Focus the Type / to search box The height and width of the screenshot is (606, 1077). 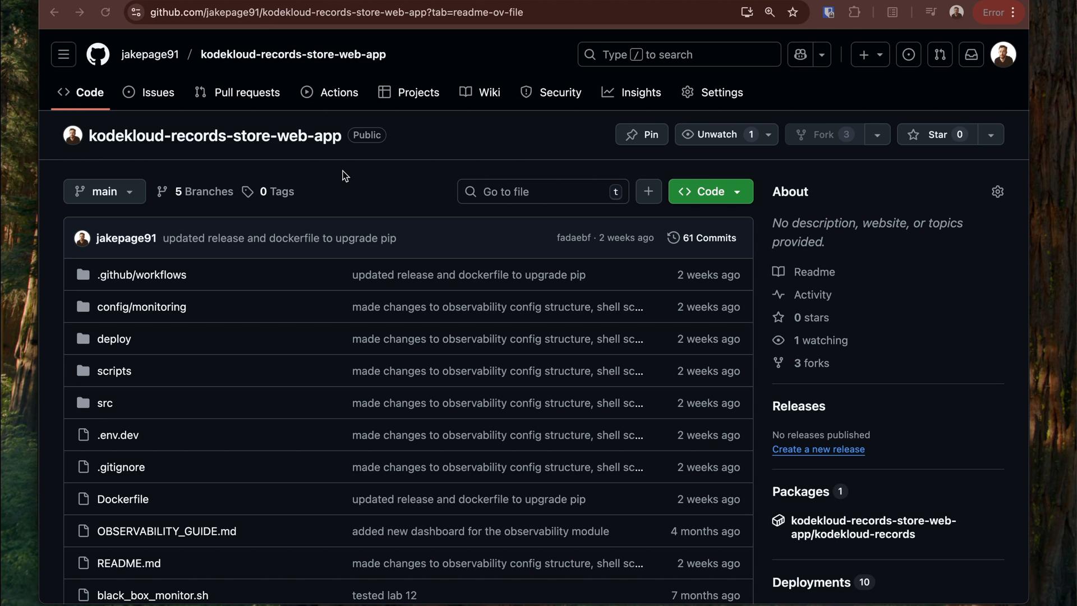679,54
